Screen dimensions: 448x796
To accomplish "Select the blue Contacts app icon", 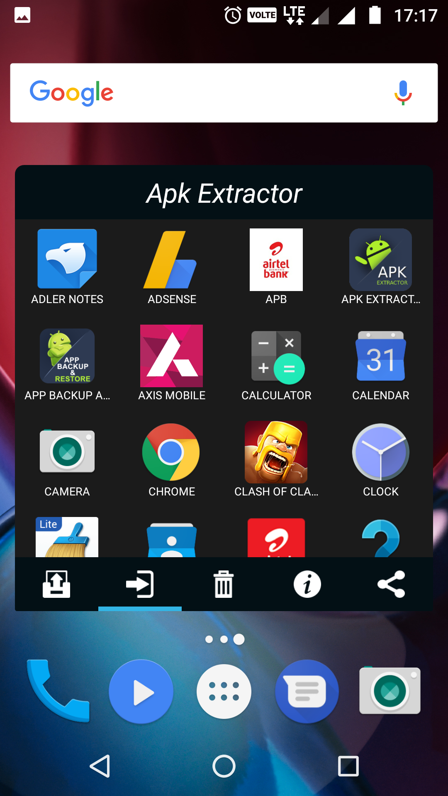I will pos(172,540).
